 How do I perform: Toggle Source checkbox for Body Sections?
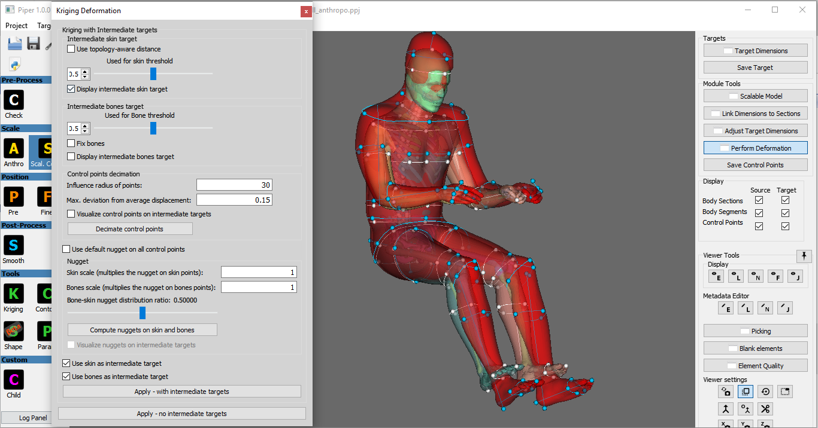(x=759, y=200)
